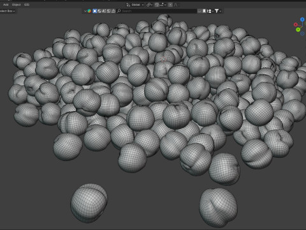306x230 pixels.
Task: Click the faded negative Z gizmo circle
Action: coord(303,34)
